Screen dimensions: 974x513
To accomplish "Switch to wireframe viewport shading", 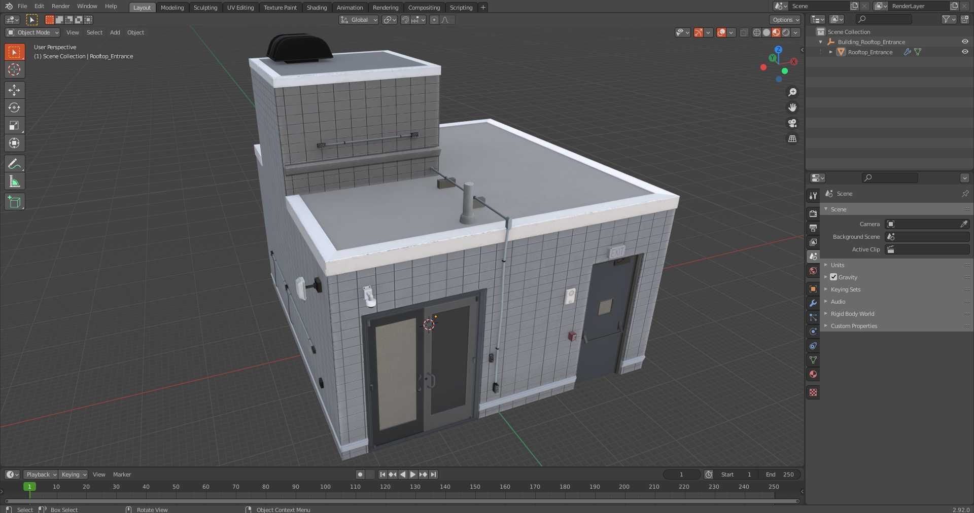I will tap(757, 32).
